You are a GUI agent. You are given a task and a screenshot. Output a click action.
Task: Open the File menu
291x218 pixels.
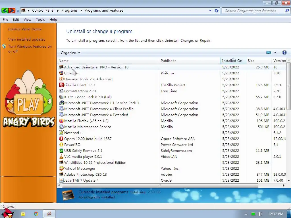pyautogui.click(x=5, y=20)
